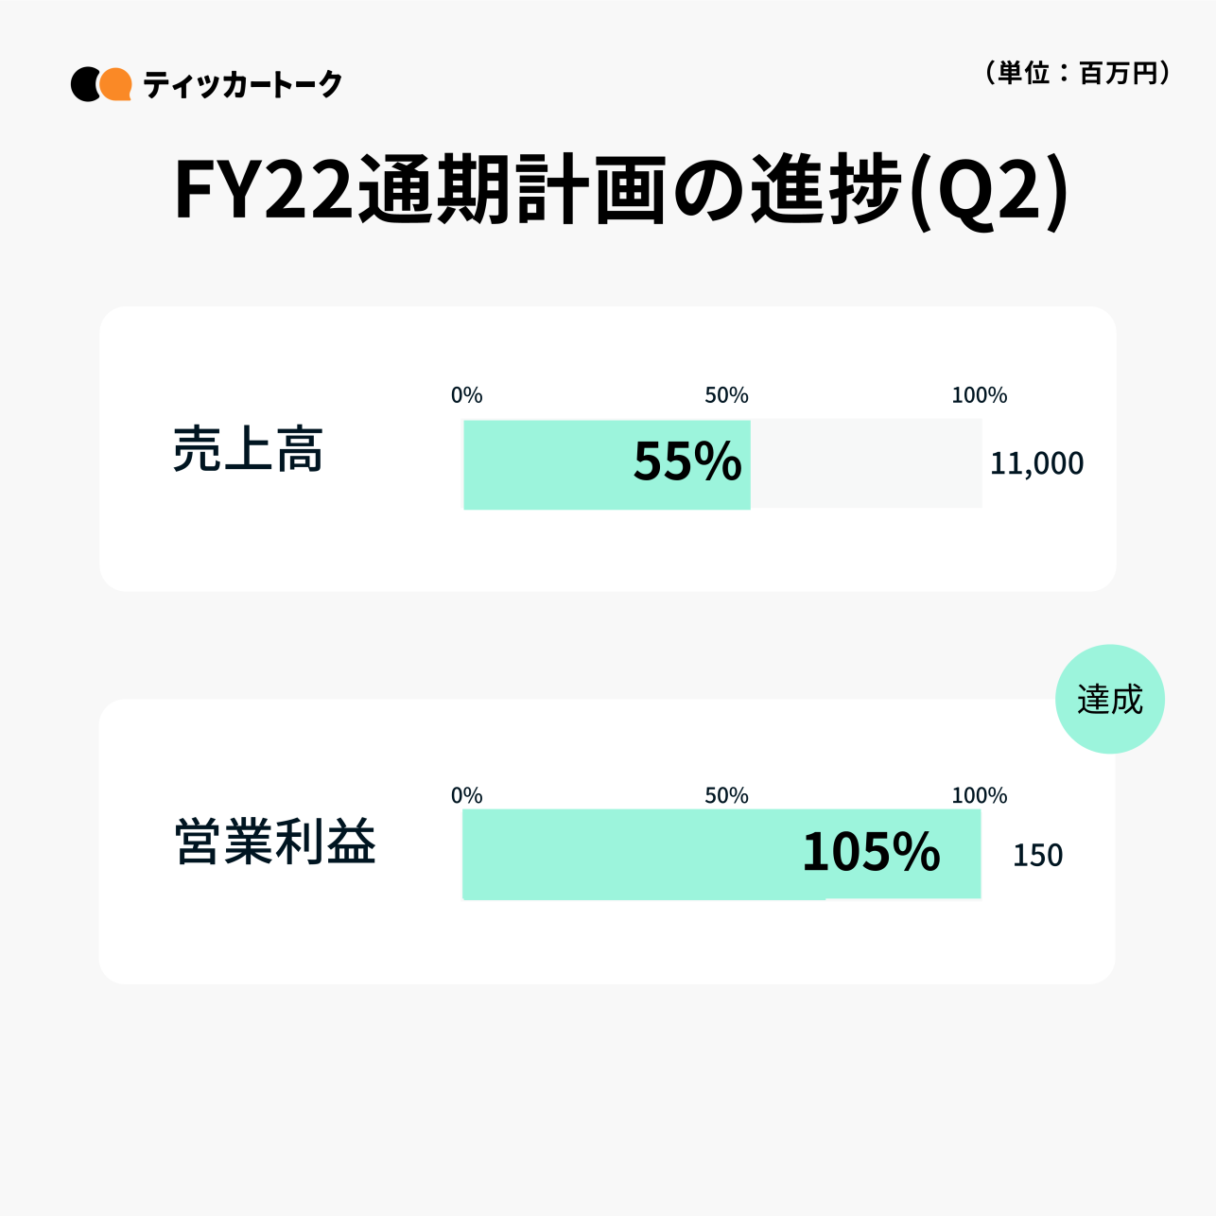The width and height of the screenshot is (1216, 1216).
Task: Click the 105% progress value
Action: (x=871, y=852)
